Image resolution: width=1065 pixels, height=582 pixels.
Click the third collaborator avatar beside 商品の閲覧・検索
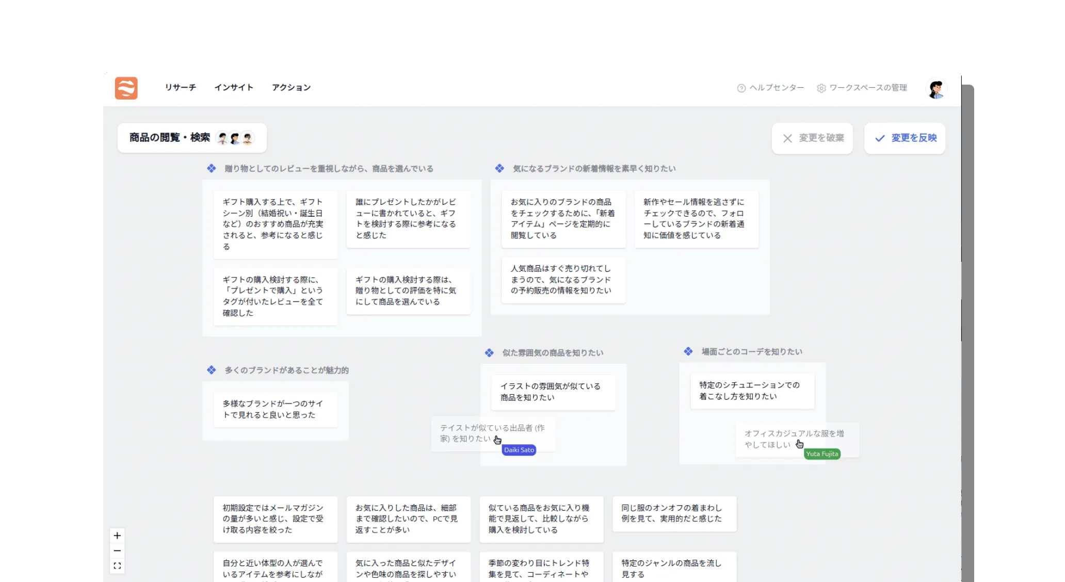tap(248, 138)
